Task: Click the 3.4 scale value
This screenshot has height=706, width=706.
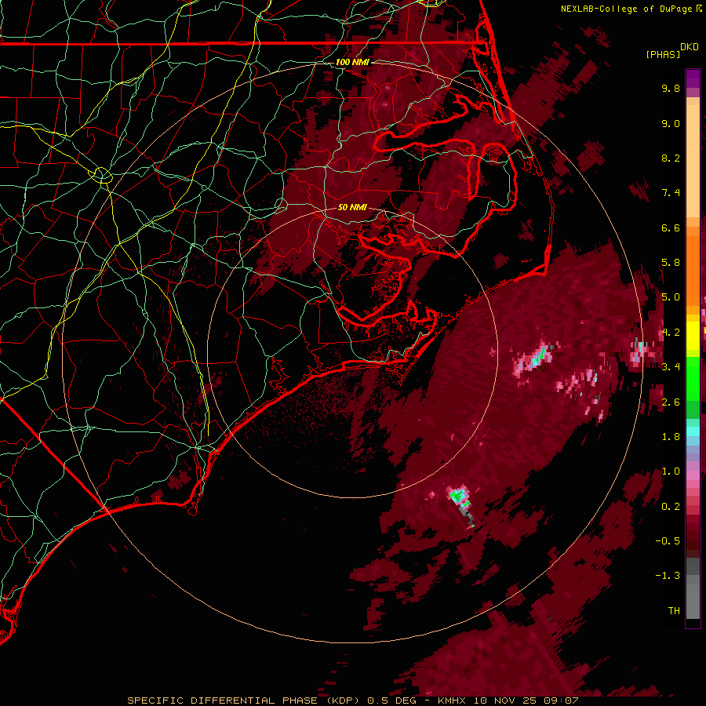Action: tap(671, 367)
